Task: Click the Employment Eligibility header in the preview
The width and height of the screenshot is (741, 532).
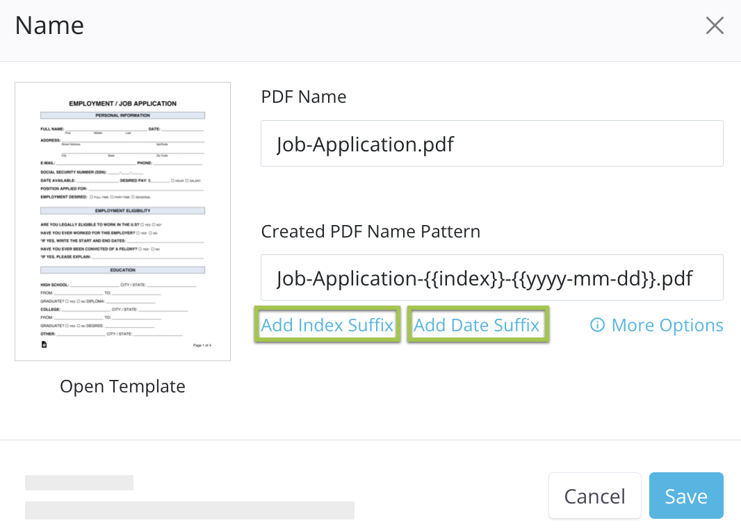Action: pyautogui.click(x=122, y=210)
